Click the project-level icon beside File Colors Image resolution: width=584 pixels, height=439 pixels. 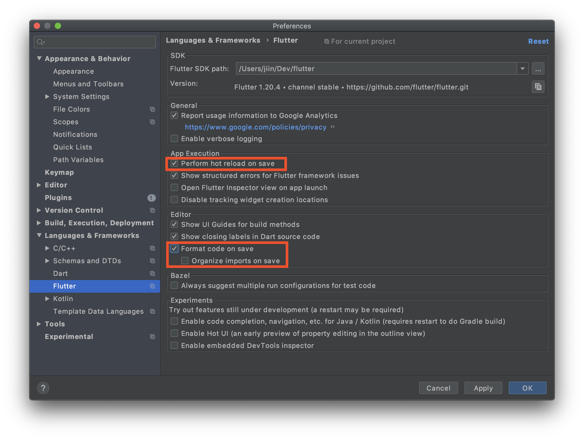click(152, 109)
